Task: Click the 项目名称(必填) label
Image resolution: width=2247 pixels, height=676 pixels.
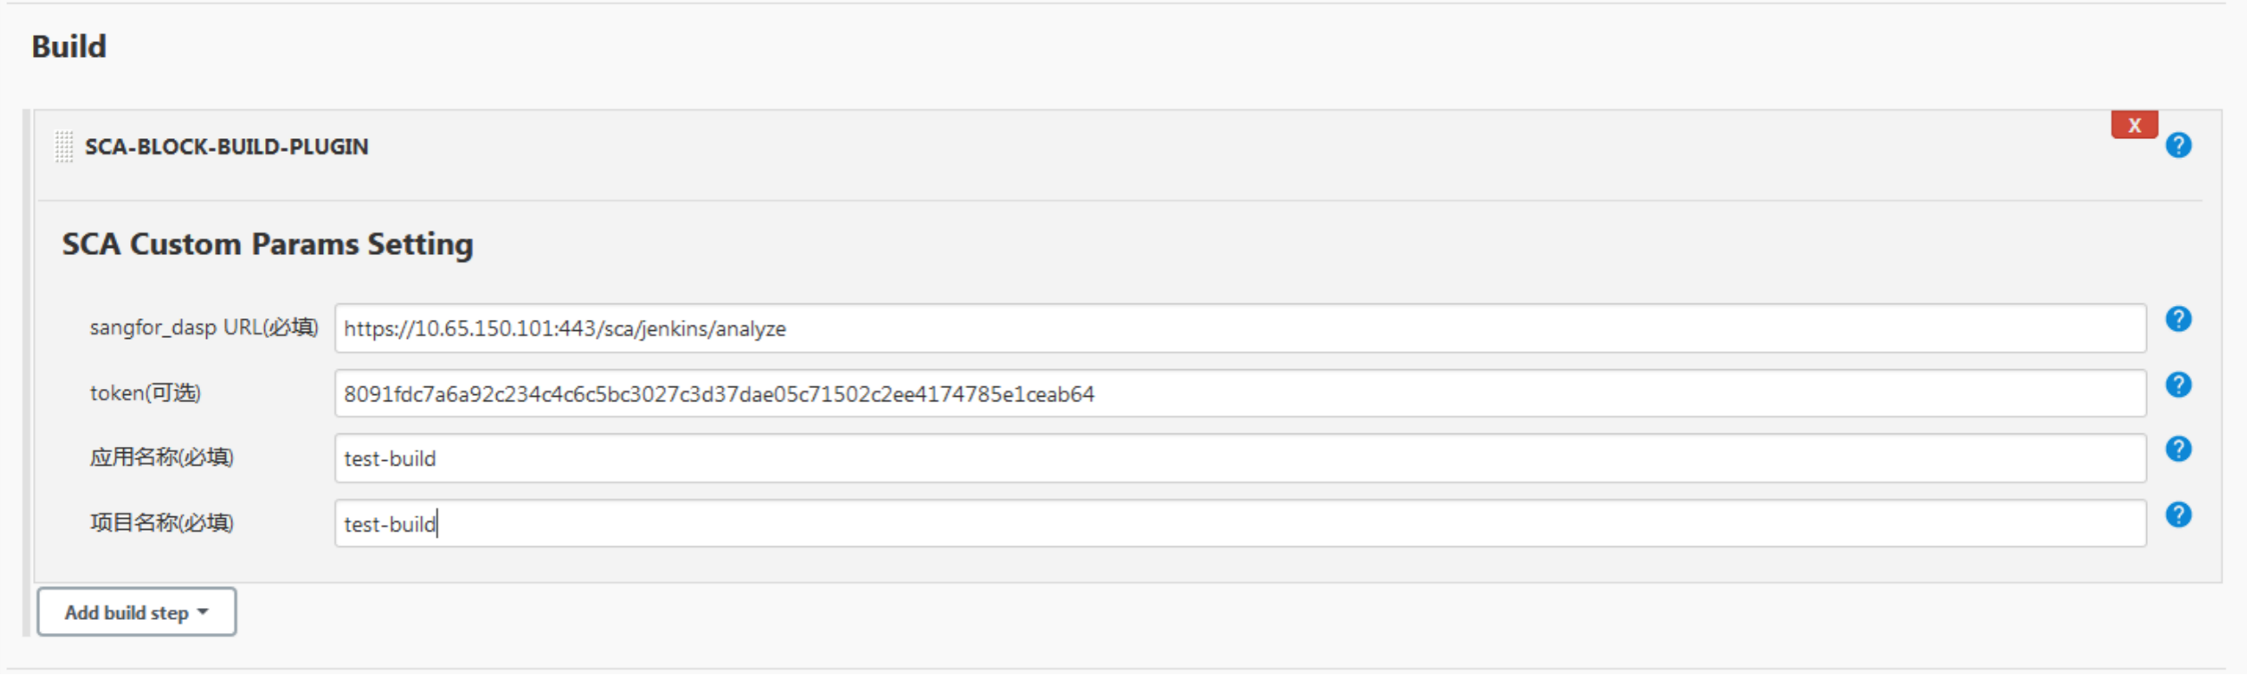Action: click(162, 523)
